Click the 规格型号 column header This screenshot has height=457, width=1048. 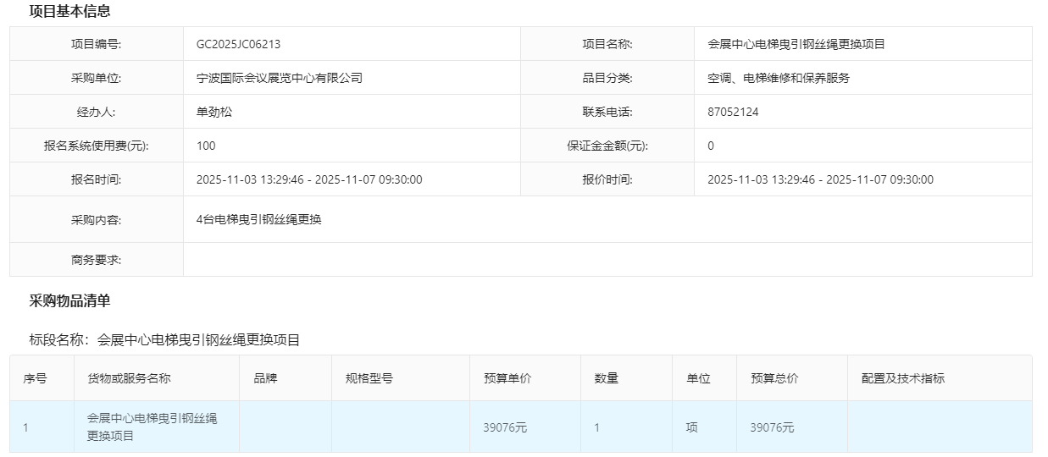[x=369, y=378]
